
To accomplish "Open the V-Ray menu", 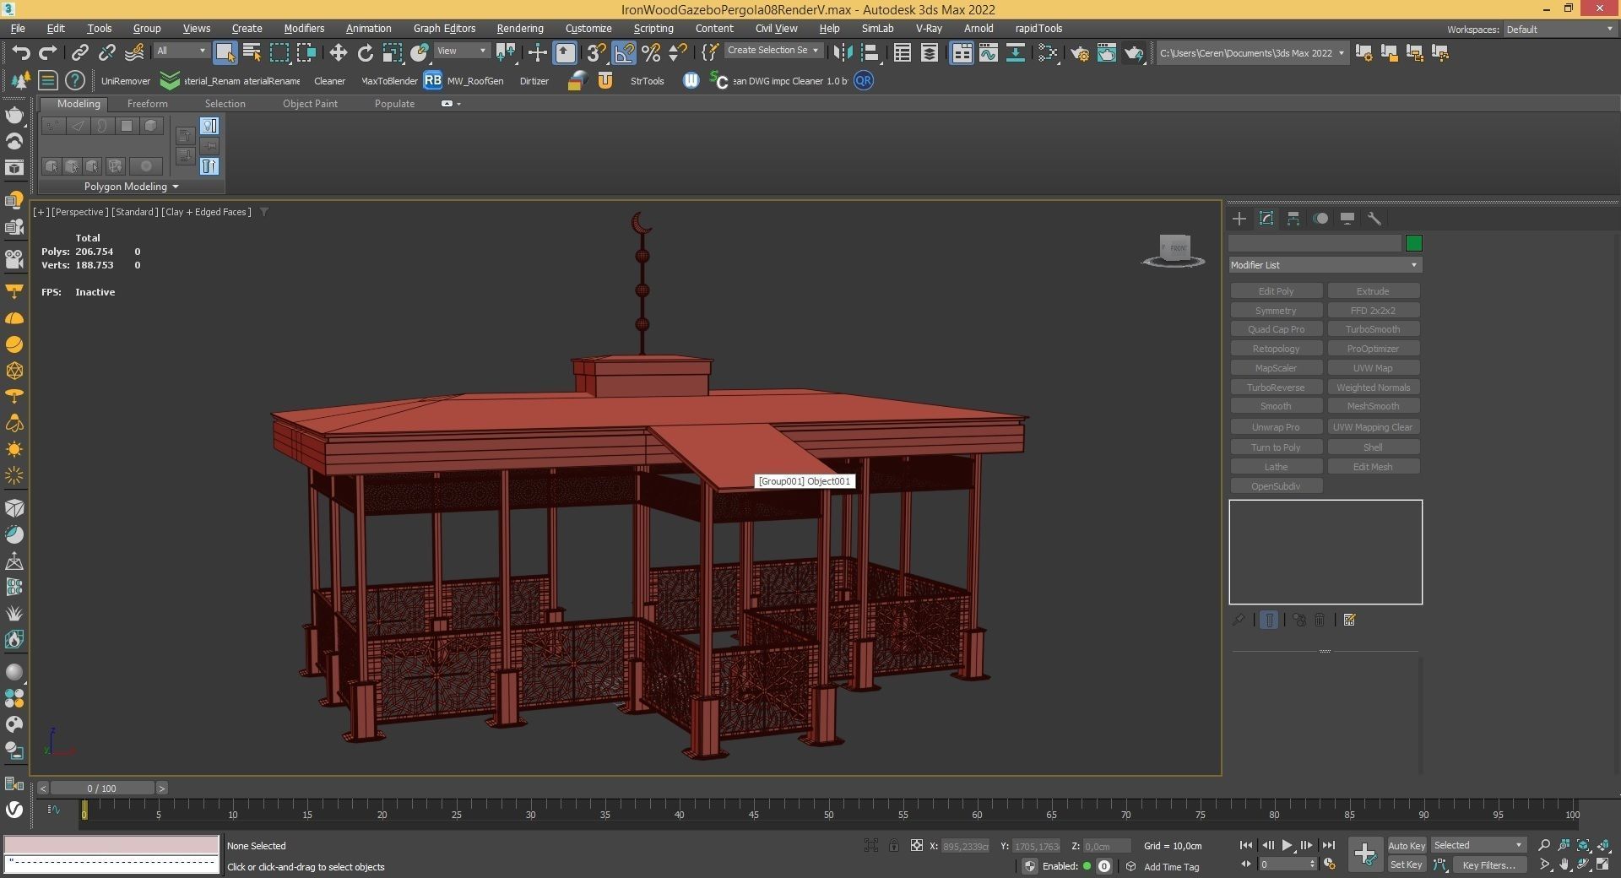I will coord(929,28).
